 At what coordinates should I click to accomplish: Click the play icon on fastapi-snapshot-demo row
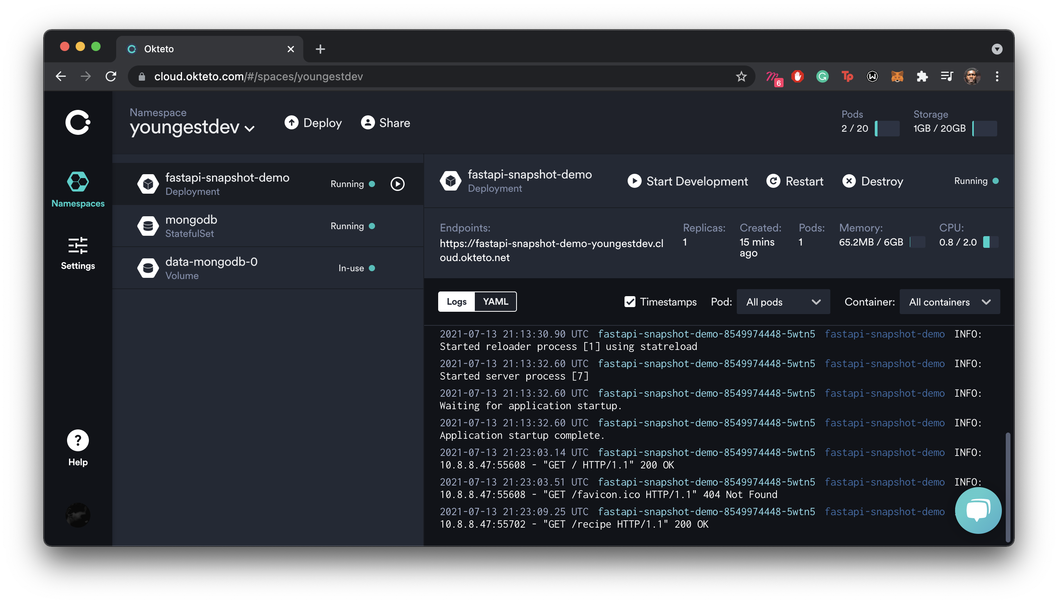[x=397, y=184]
